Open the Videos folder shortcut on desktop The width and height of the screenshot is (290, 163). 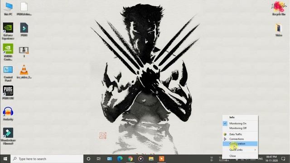click(279, 30)
